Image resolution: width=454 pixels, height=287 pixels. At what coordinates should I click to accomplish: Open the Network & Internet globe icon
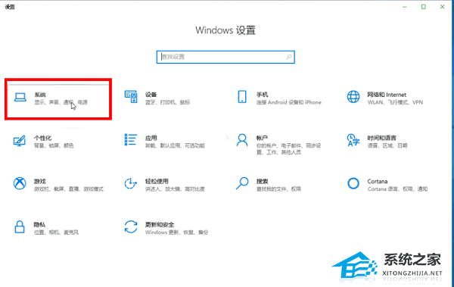tap(353, 97)
